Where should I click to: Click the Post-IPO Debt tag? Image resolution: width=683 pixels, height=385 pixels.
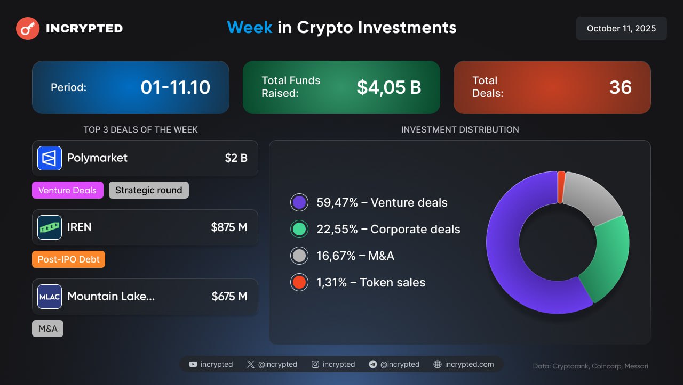coord(68,259)
